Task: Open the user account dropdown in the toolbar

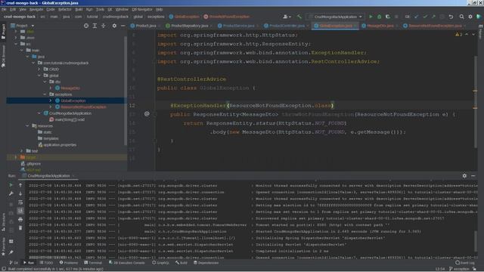Action: pyautogui.click(x=287, y=17)
